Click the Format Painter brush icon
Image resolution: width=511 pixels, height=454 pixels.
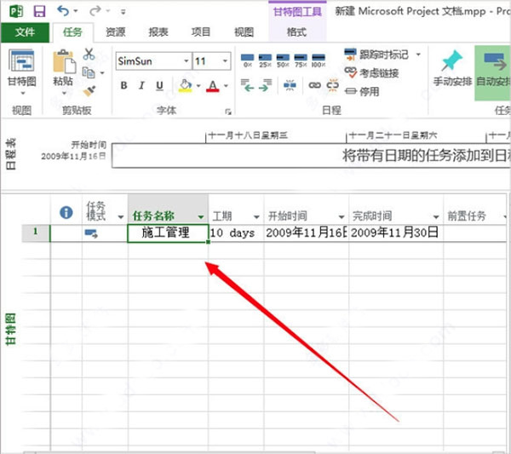tap(89, 91)
